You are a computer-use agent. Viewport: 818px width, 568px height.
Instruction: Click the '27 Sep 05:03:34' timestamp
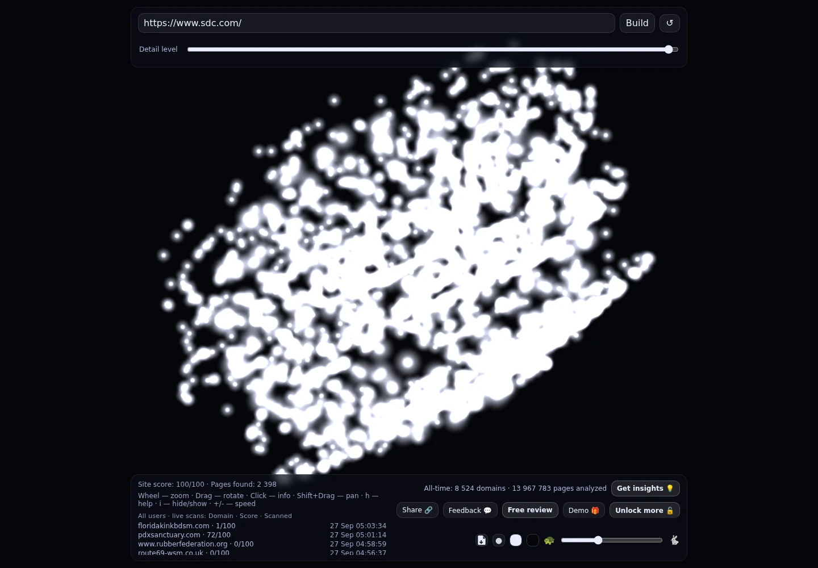point(358,526)
